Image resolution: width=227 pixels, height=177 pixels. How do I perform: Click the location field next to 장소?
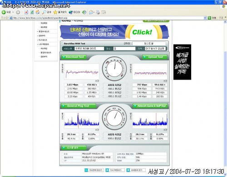tap(124, 49)
